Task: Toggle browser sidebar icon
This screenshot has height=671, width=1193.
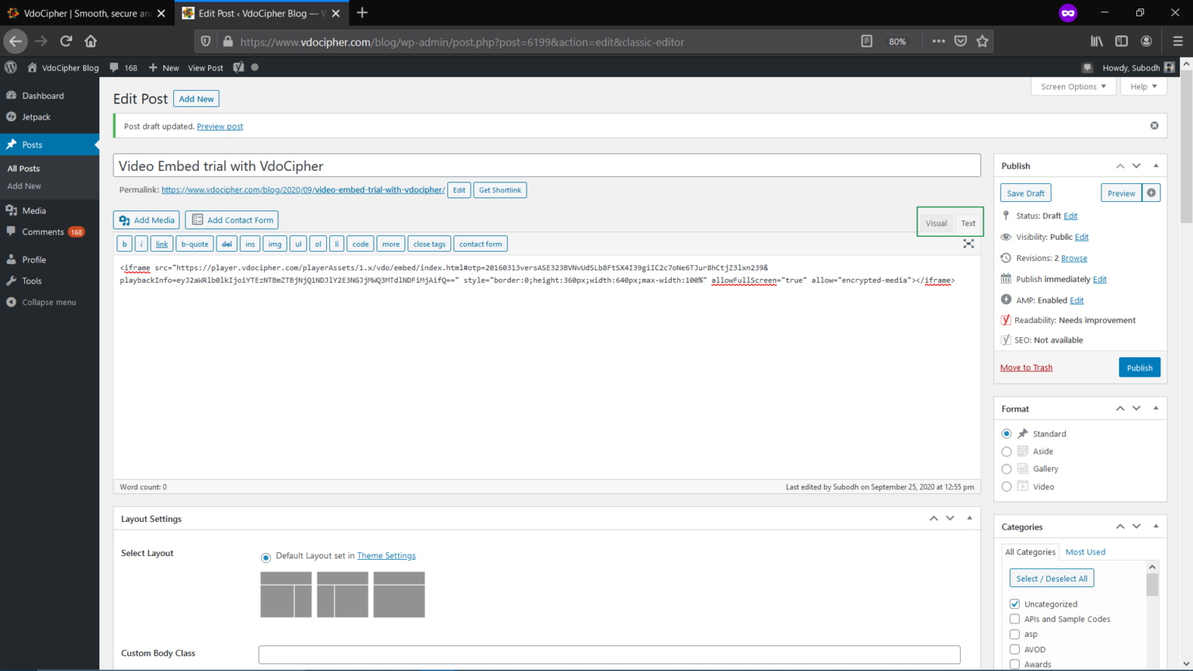Action: coord(1122,41)
